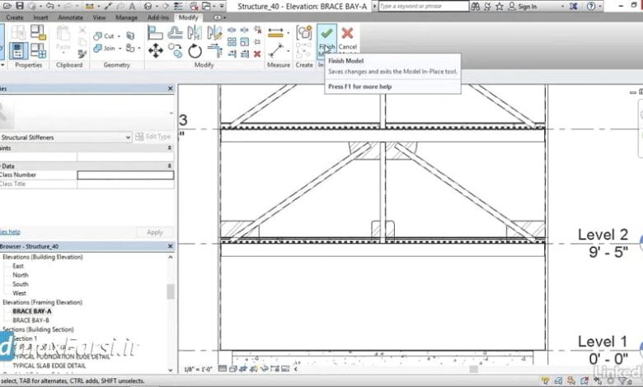This screenshot has height=387, width=643.
Task: Open the Customize Quick Access Toolbar dropdown
Action: point(222,6)
